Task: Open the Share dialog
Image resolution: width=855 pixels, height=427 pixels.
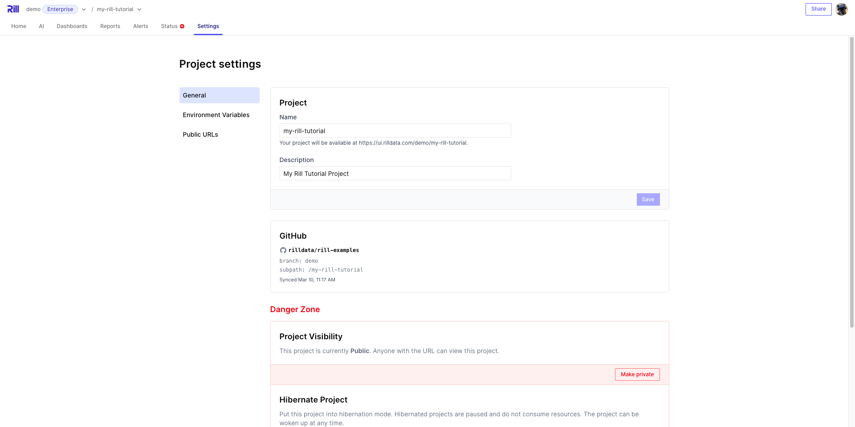Action: tap(818, 9)
